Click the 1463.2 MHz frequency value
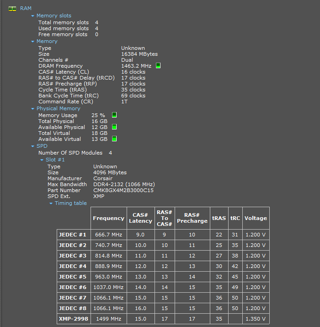This screenshot has width=320, height=327. (136, 66)
